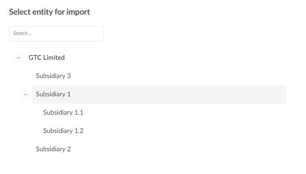This screenshot has width=306, height=174.
Task: Select Subsidiary 2 for import
Action: [x=53, y=149]
